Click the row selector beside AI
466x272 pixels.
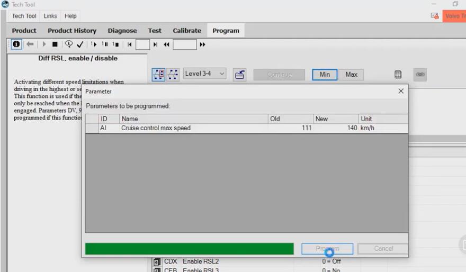pos(92,128)
